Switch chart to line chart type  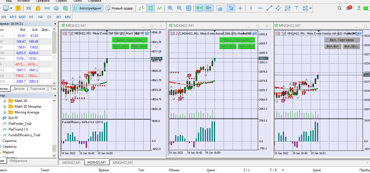click(x=160, y=8)
